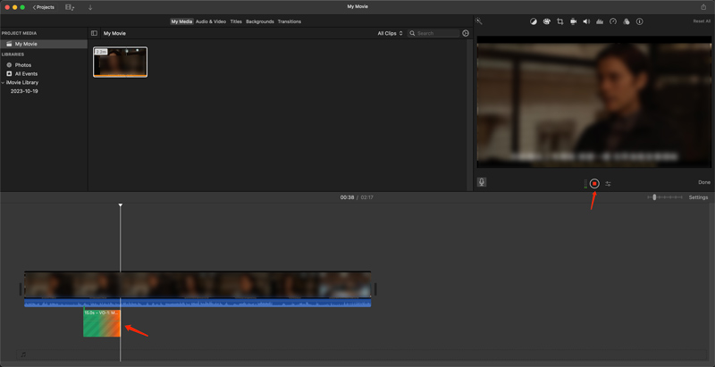Open the All Clips filter dropdown
Image resolution: width=715 pixels, height=367 pixels.
(x=390, y=33)
